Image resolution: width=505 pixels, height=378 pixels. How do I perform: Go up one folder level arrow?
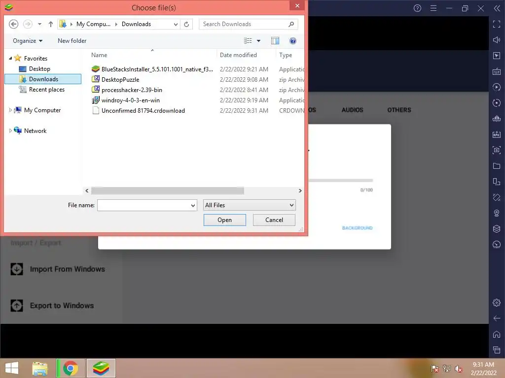[x=51, y=24]
